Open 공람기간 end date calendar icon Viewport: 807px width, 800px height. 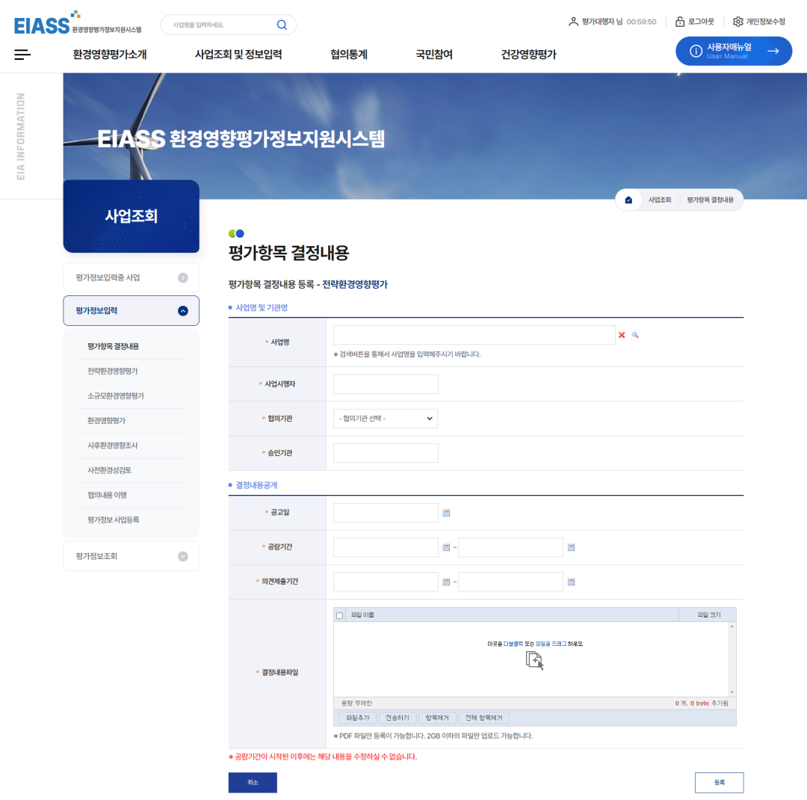572,547
